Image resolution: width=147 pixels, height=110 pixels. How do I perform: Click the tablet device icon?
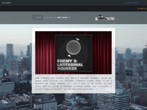coord(101,17)
